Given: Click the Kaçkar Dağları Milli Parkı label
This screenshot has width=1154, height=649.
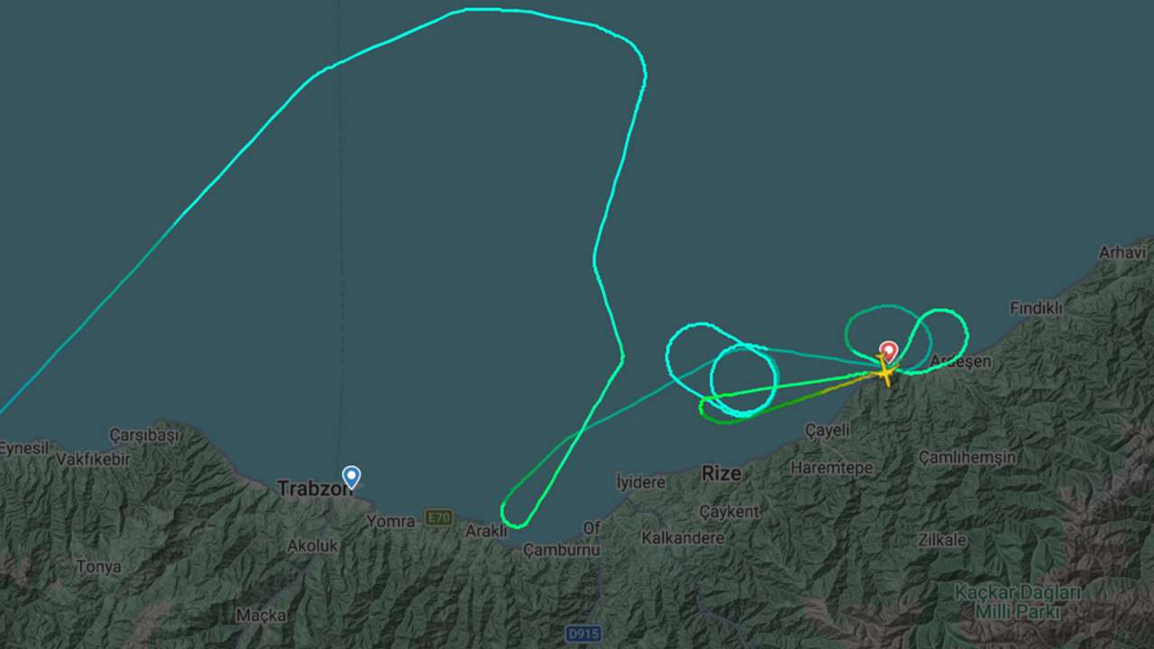Looking at the screenshot, I should (1019, 602).
